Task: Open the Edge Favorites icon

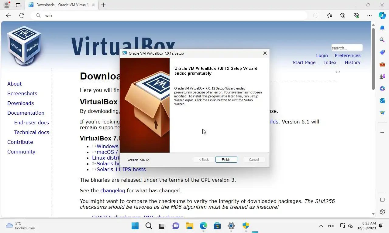Action: pos(329,15)
